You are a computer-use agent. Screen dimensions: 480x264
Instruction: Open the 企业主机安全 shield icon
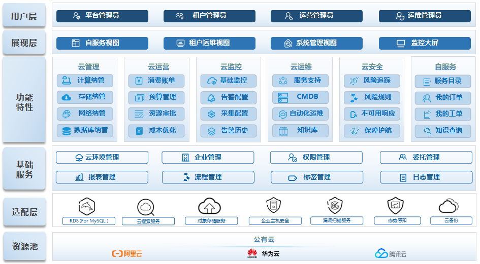click(x=273, y=205)
